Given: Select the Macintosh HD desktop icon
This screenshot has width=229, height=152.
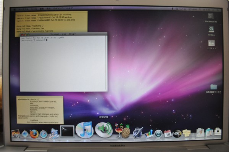Looking at the screenshot, I should [x=211, y=18].
